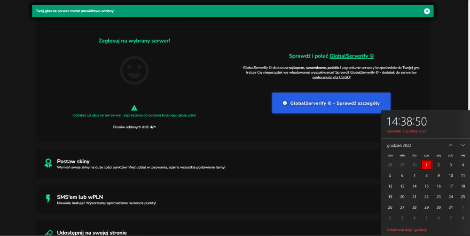This screenshot has width=470, height=236.
Task: Select December 2 in calendar
Action: click(439, 165)
